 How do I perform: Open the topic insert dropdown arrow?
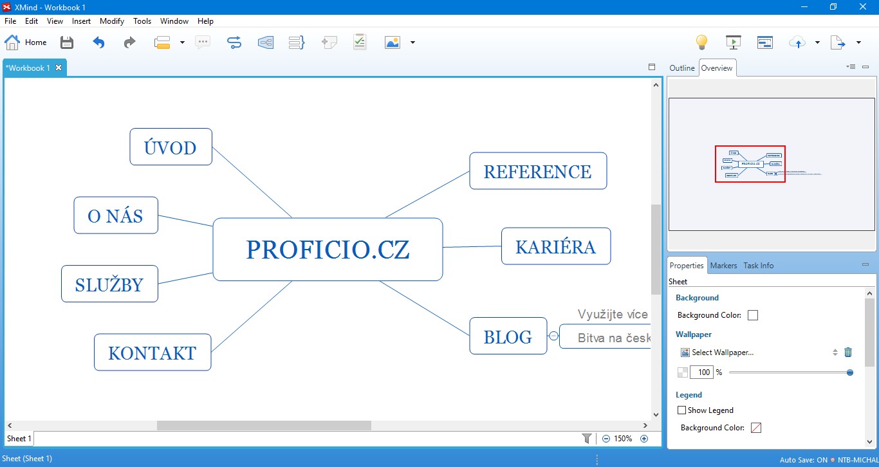point(182,42)
